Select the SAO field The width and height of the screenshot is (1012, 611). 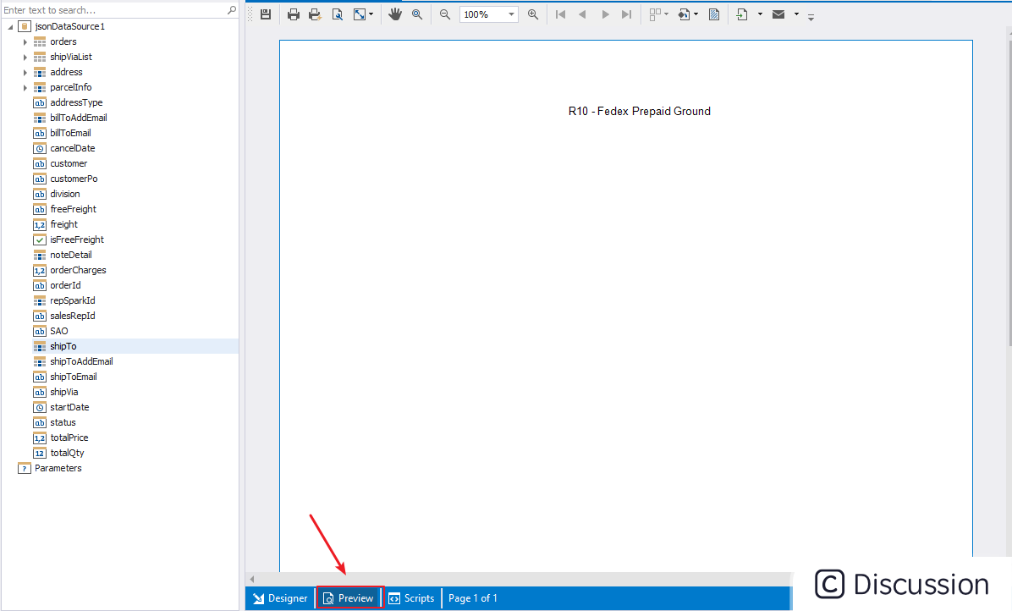point(58,331)
